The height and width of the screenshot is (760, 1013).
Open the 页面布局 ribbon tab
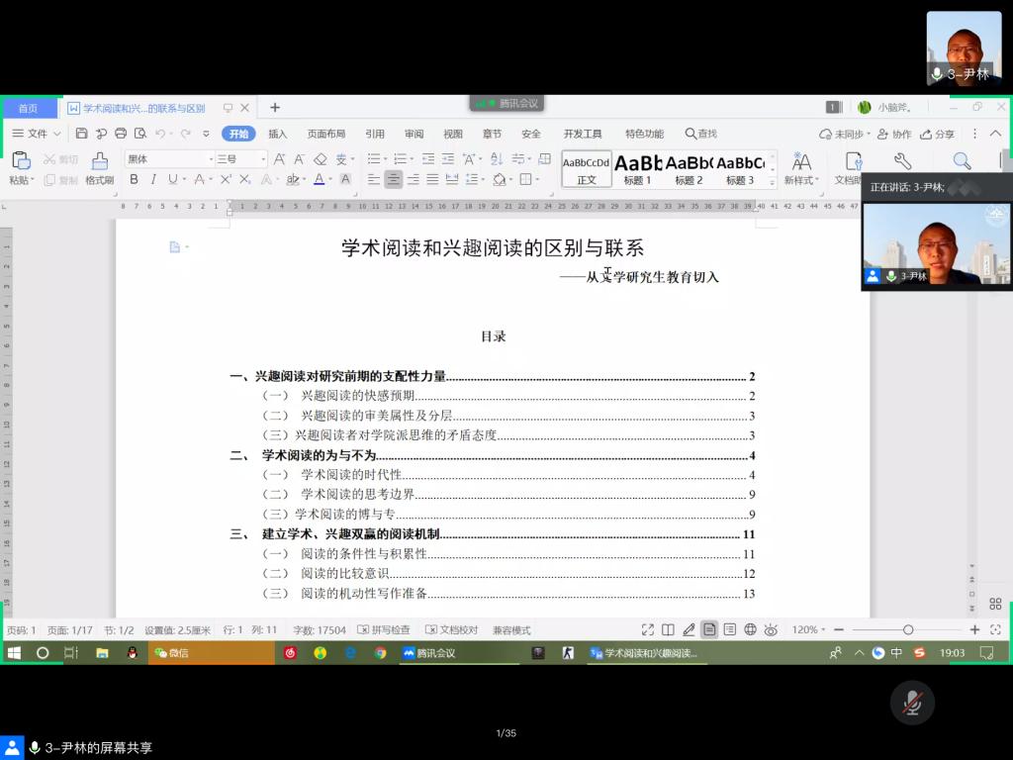(x=326, y=134)
